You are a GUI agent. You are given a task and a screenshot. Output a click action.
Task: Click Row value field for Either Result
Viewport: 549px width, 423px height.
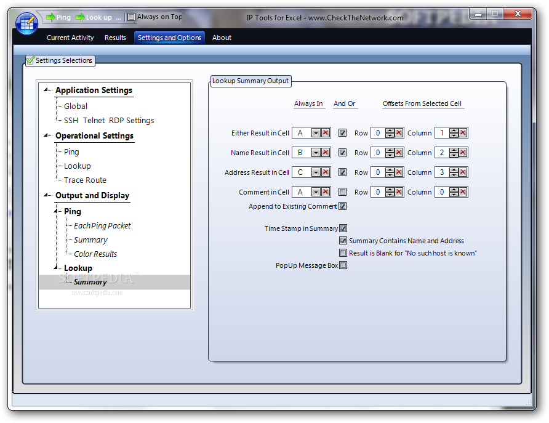pyautogui.click(x=378, y=133)
